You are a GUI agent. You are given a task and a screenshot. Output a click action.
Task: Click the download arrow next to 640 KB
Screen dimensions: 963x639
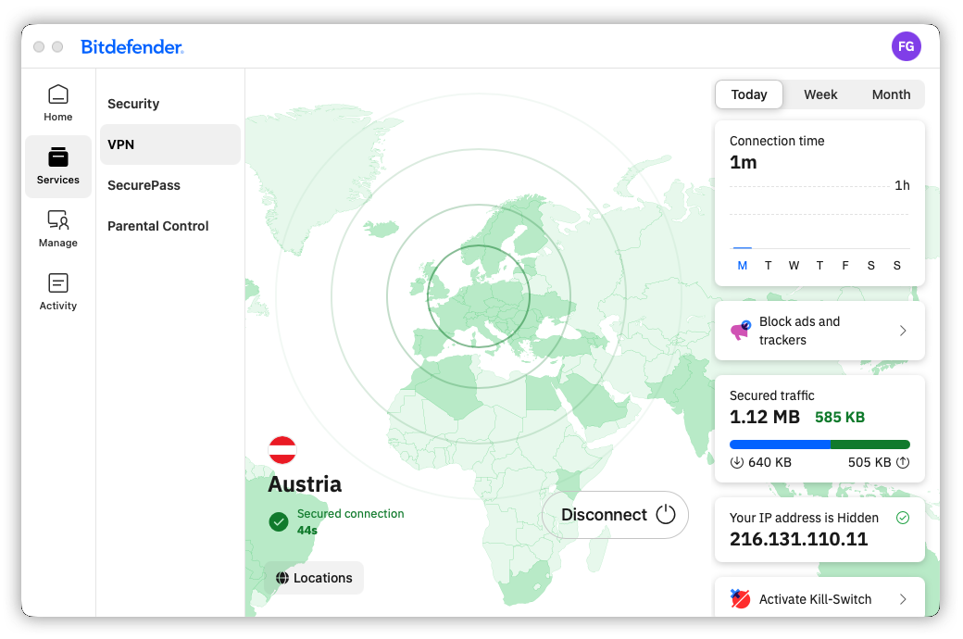point(736,462)
